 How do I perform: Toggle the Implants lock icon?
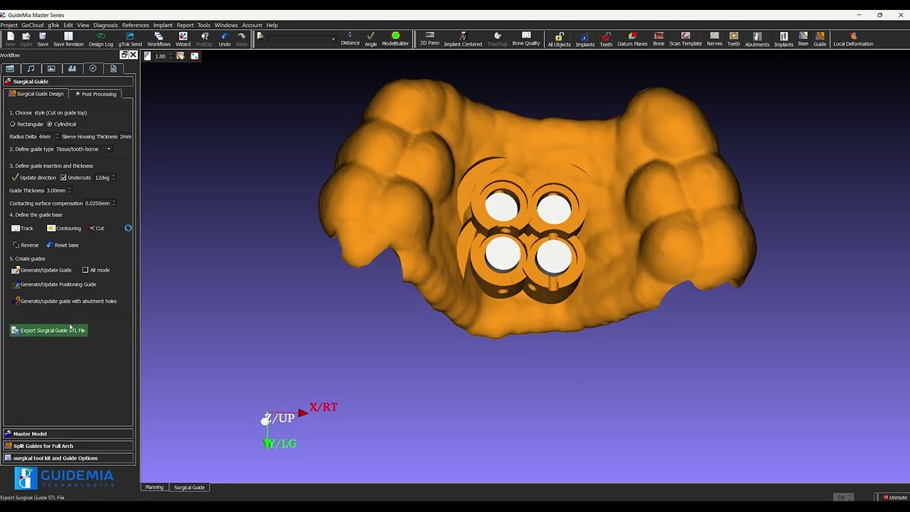point(585,39)
